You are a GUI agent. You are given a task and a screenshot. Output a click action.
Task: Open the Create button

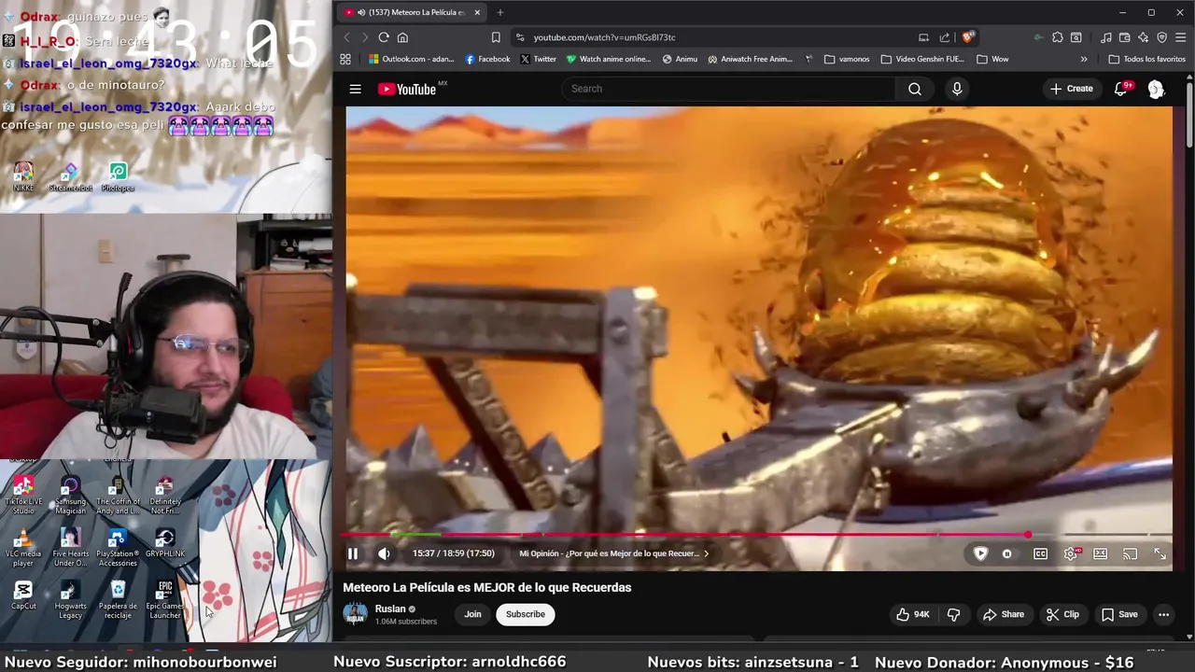click(x=1071, y=89)
